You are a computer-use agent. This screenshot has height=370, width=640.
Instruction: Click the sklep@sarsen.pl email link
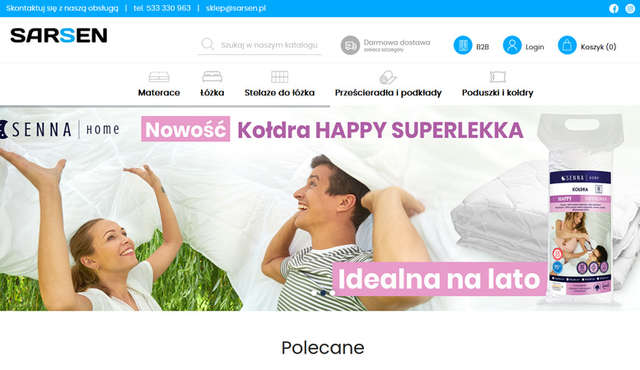236,8
